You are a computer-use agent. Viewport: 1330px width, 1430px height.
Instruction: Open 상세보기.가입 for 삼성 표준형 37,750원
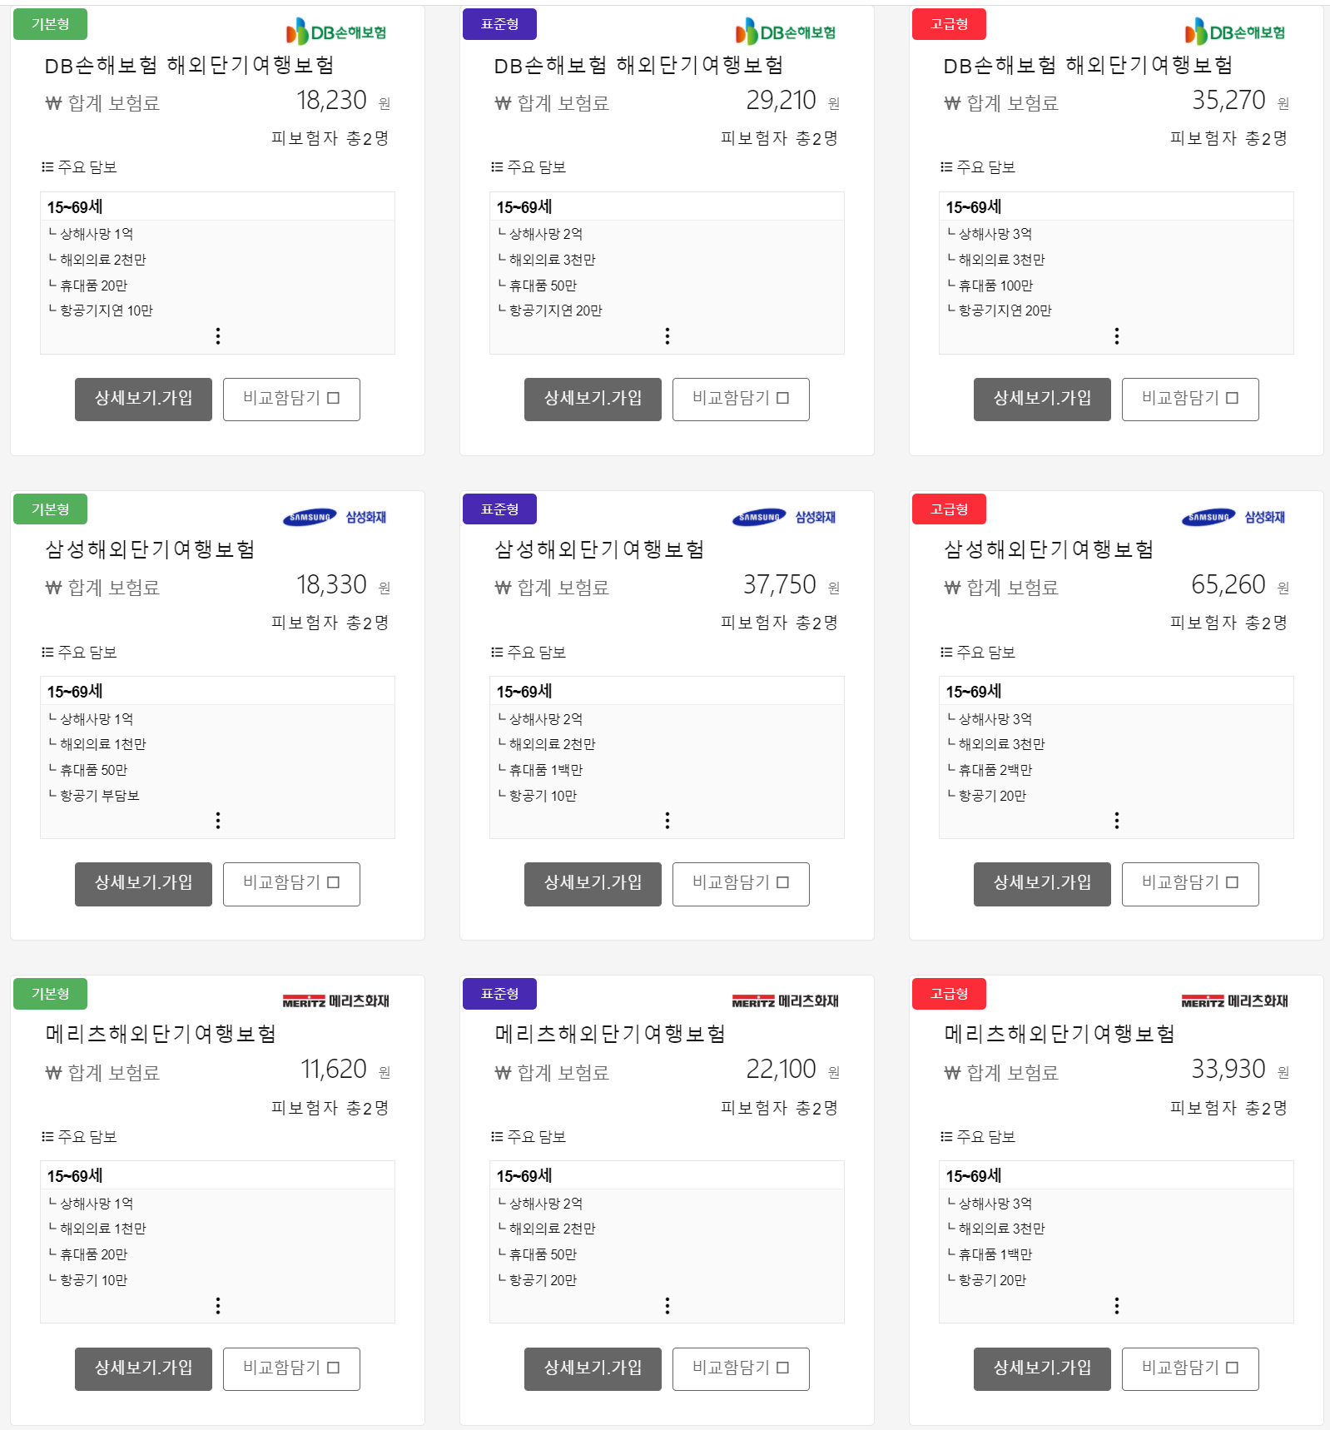[593, 883]
